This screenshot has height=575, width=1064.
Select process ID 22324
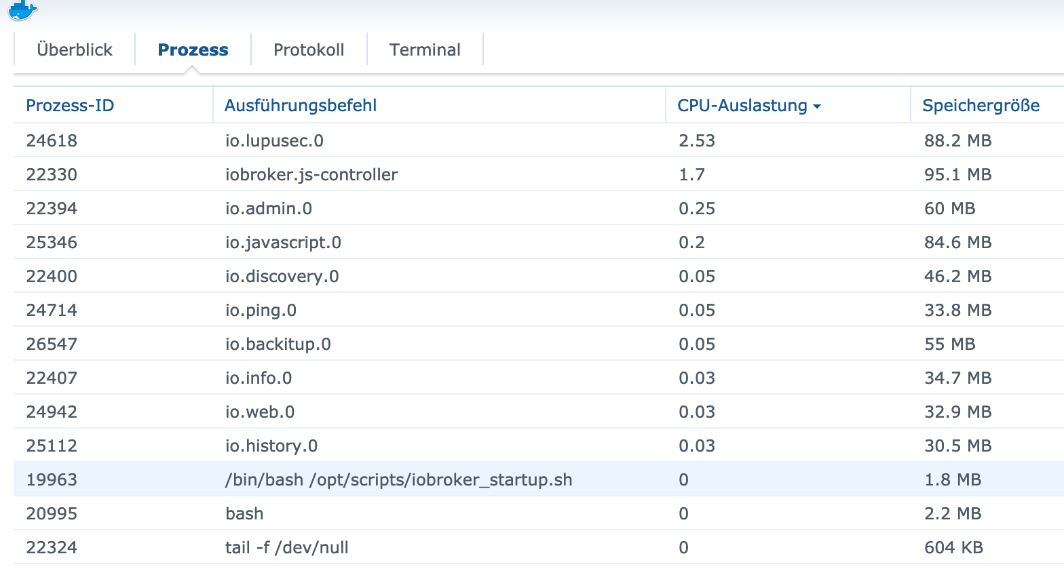[x=52, y=547]
